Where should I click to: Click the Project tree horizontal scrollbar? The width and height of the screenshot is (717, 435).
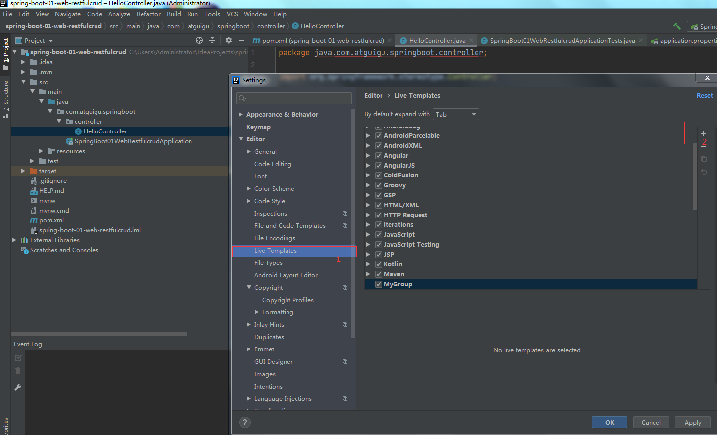pyautogui.click(x=99, y=334)
